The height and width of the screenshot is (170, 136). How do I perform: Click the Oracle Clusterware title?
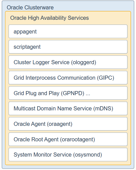click(x=30, y=8)
